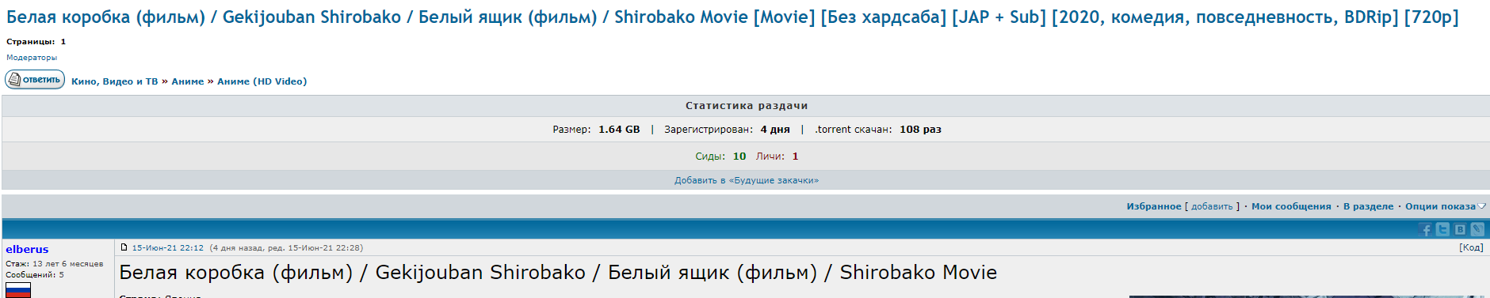Click the [Код] link
1490x298 pixels.
1471,247
